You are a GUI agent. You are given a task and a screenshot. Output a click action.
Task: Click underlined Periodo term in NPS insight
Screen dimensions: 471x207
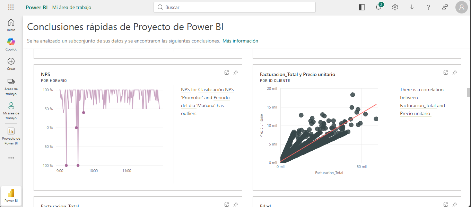point(221,97)
